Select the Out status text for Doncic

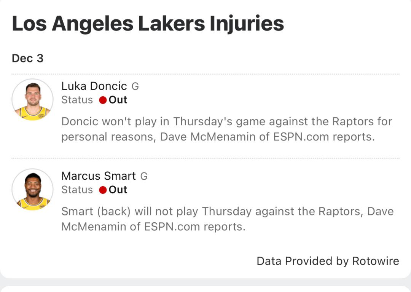point(118,100)
